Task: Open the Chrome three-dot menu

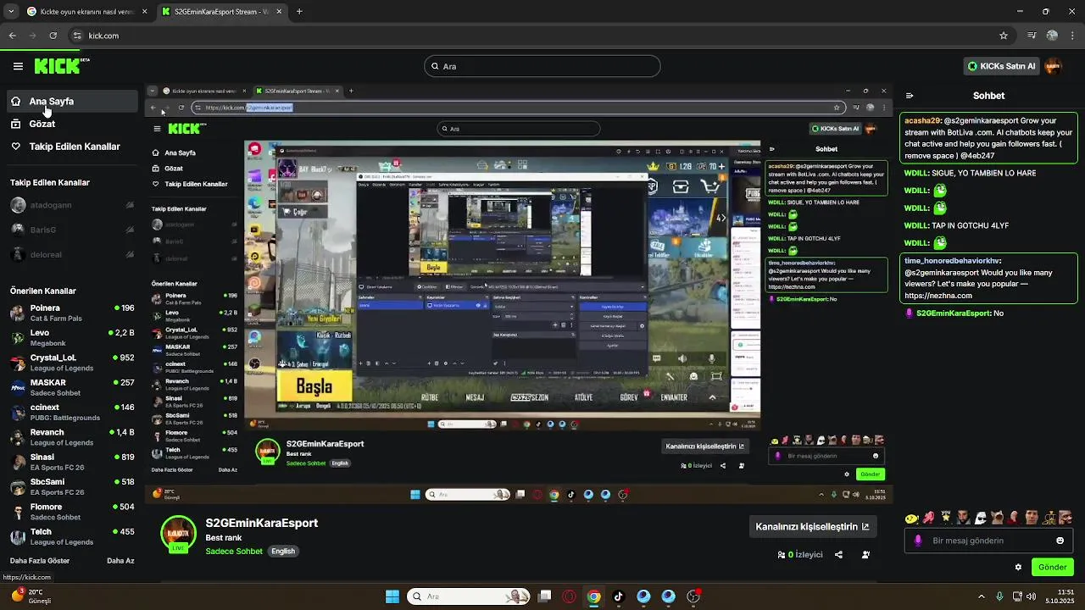Action: (1072, 36)
